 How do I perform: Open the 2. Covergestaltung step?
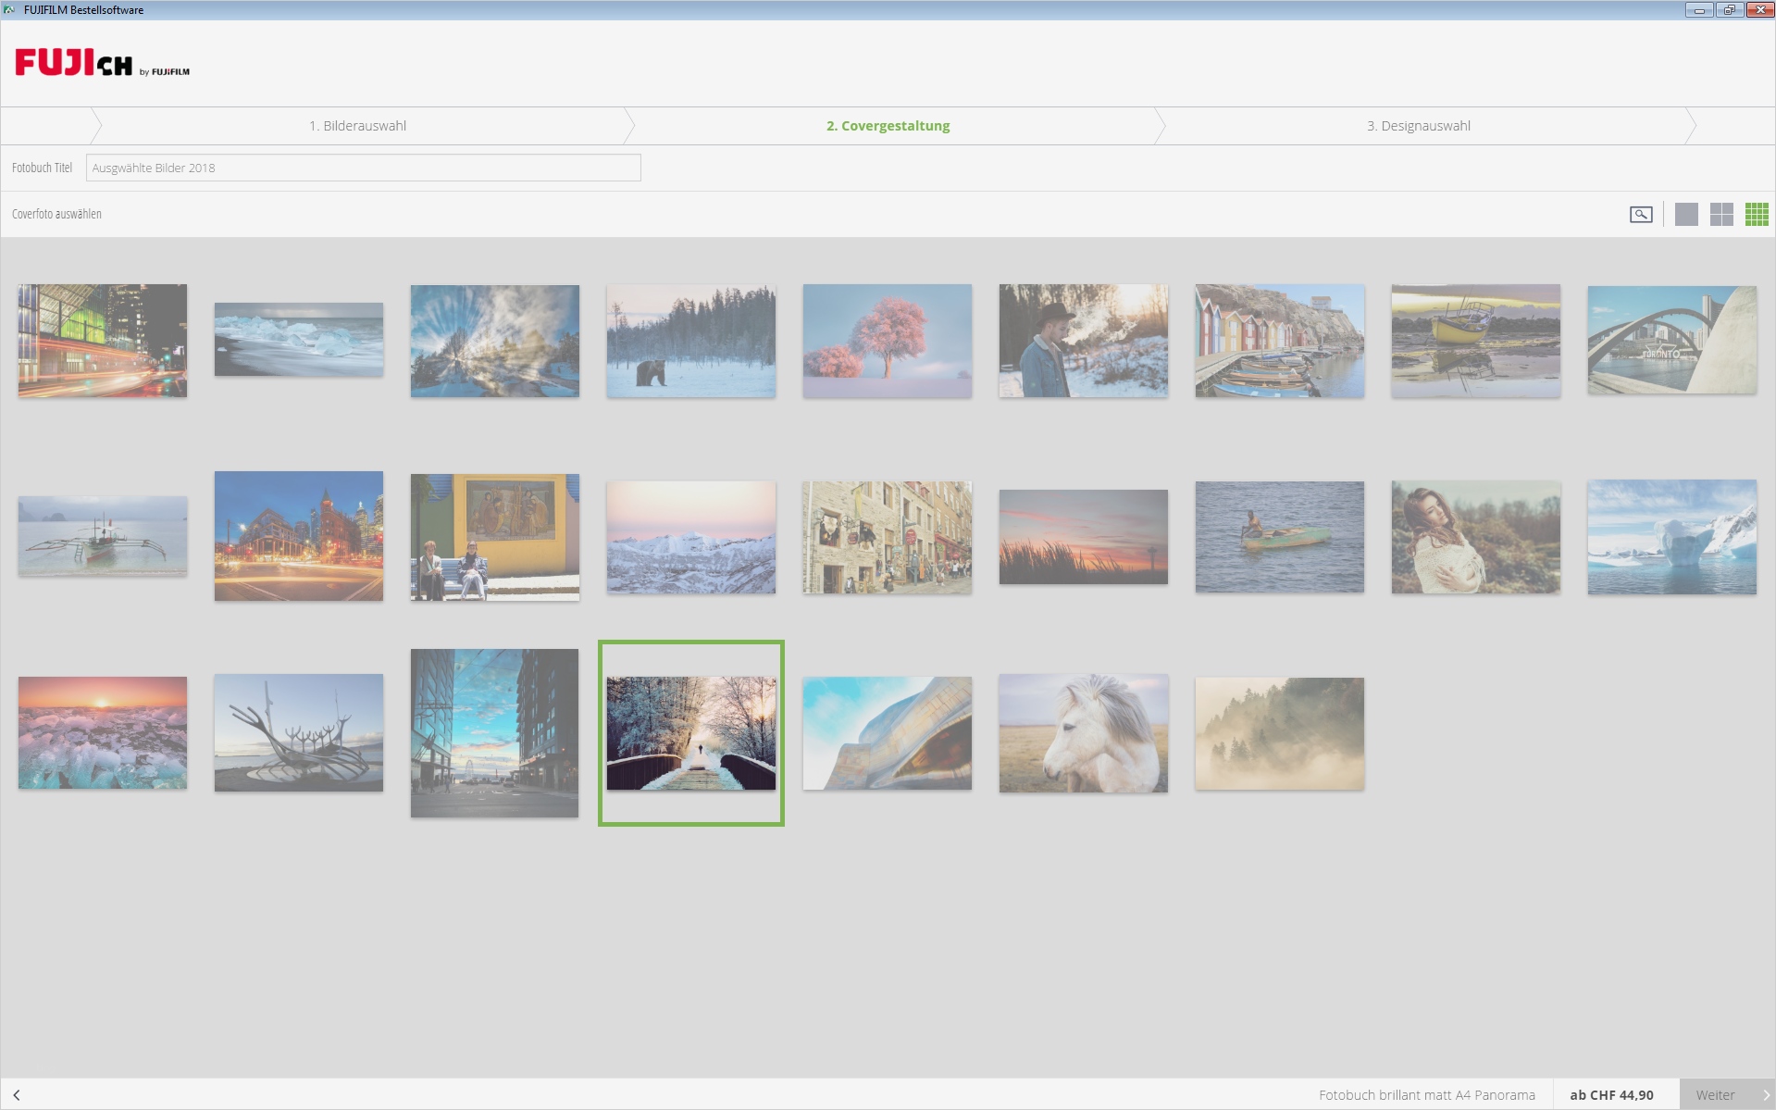[x=888, y=126]
